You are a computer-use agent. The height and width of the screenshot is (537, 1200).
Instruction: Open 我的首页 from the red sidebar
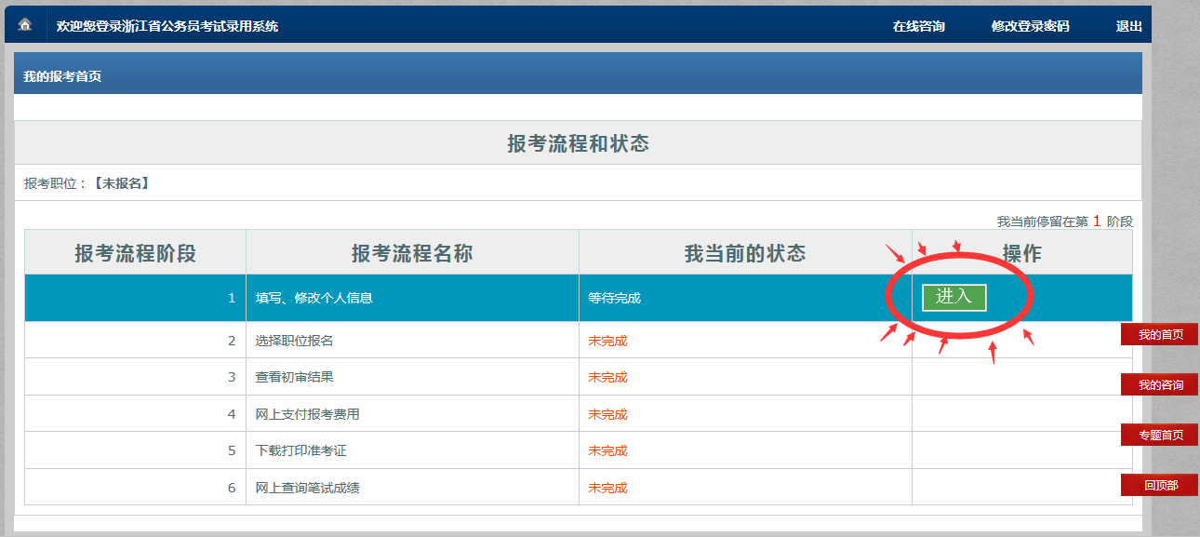pos(1157,333)
